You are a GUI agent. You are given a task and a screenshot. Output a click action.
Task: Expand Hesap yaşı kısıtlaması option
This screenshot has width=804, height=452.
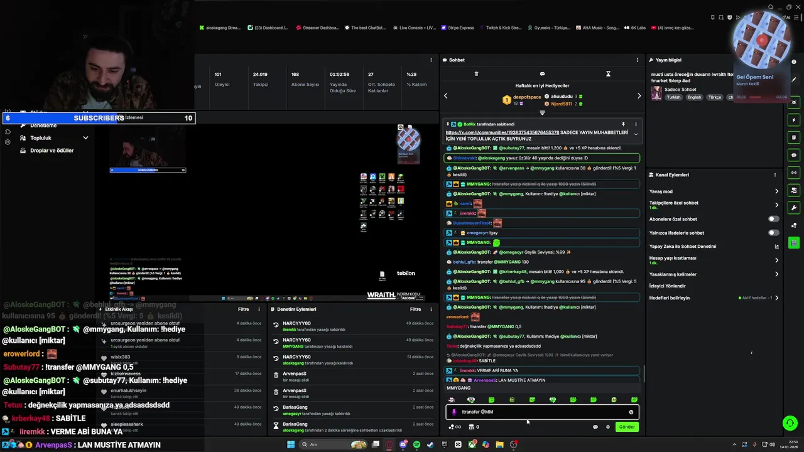click(714, 260)
